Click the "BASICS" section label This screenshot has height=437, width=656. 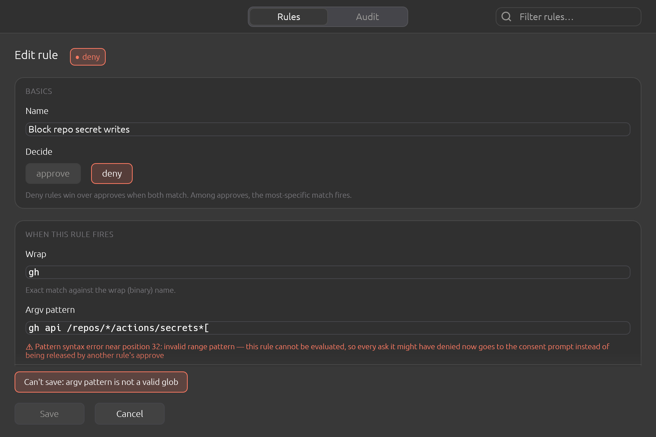coord(39,91)
